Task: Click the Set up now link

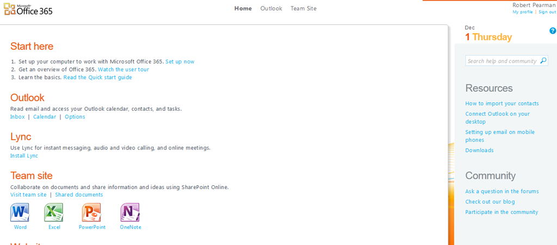Action: 180,62
